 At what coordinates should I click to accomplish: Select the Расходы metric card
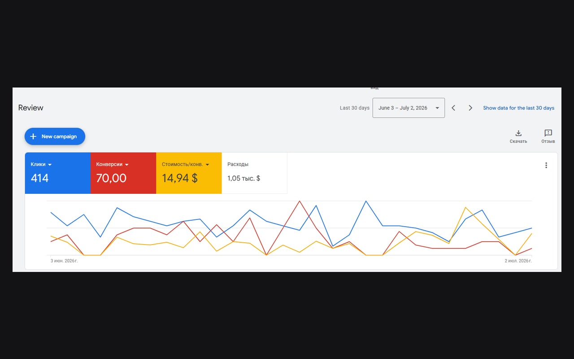click(254, 173)
